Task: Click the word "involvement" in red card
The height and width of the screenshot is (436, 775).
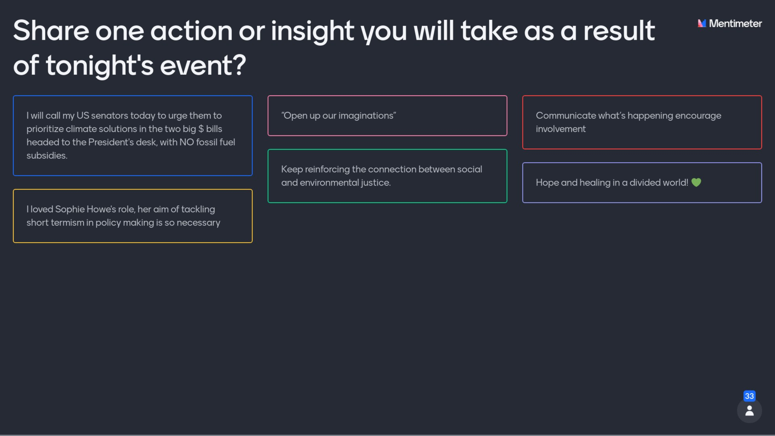Action: click(x=561, y=129)
